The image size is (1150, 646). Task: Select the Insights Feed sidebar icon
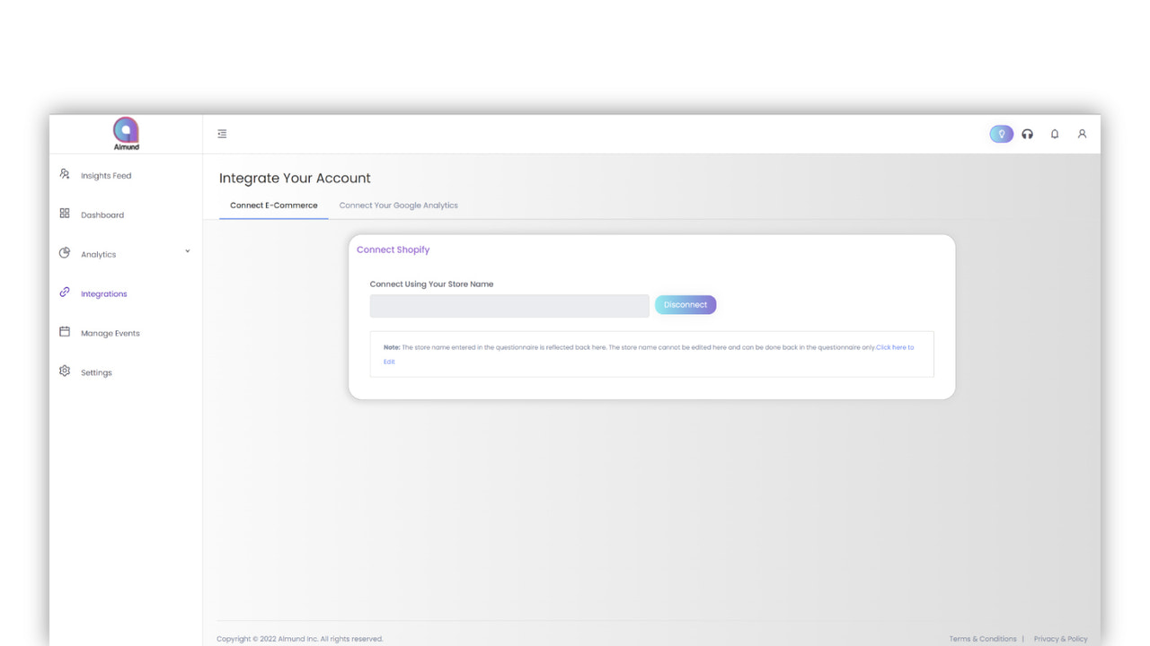tap(64, 174)
